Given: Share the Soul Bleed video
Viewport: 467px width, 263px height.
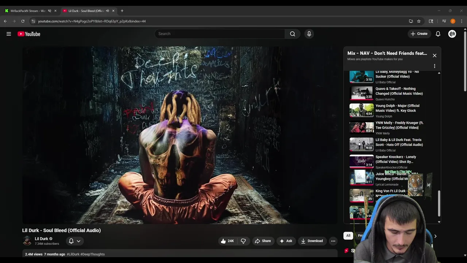Looking at the screenshot, I should [263, 241].
